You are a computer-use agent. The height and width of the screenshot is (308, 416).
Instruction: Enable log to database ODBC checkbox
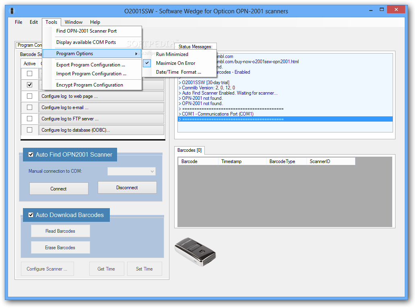[x=29, y=130]
